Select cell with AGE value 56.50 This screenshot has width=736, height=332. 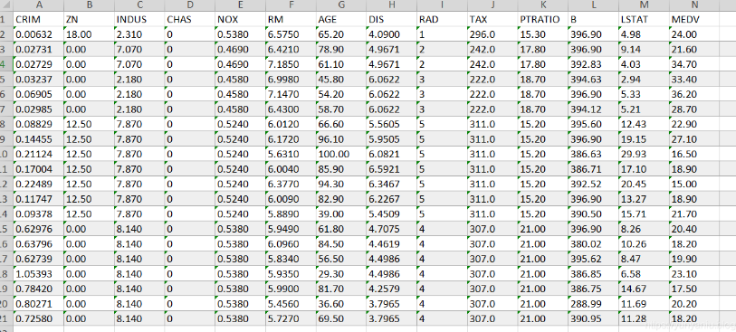tap(341, 259)
